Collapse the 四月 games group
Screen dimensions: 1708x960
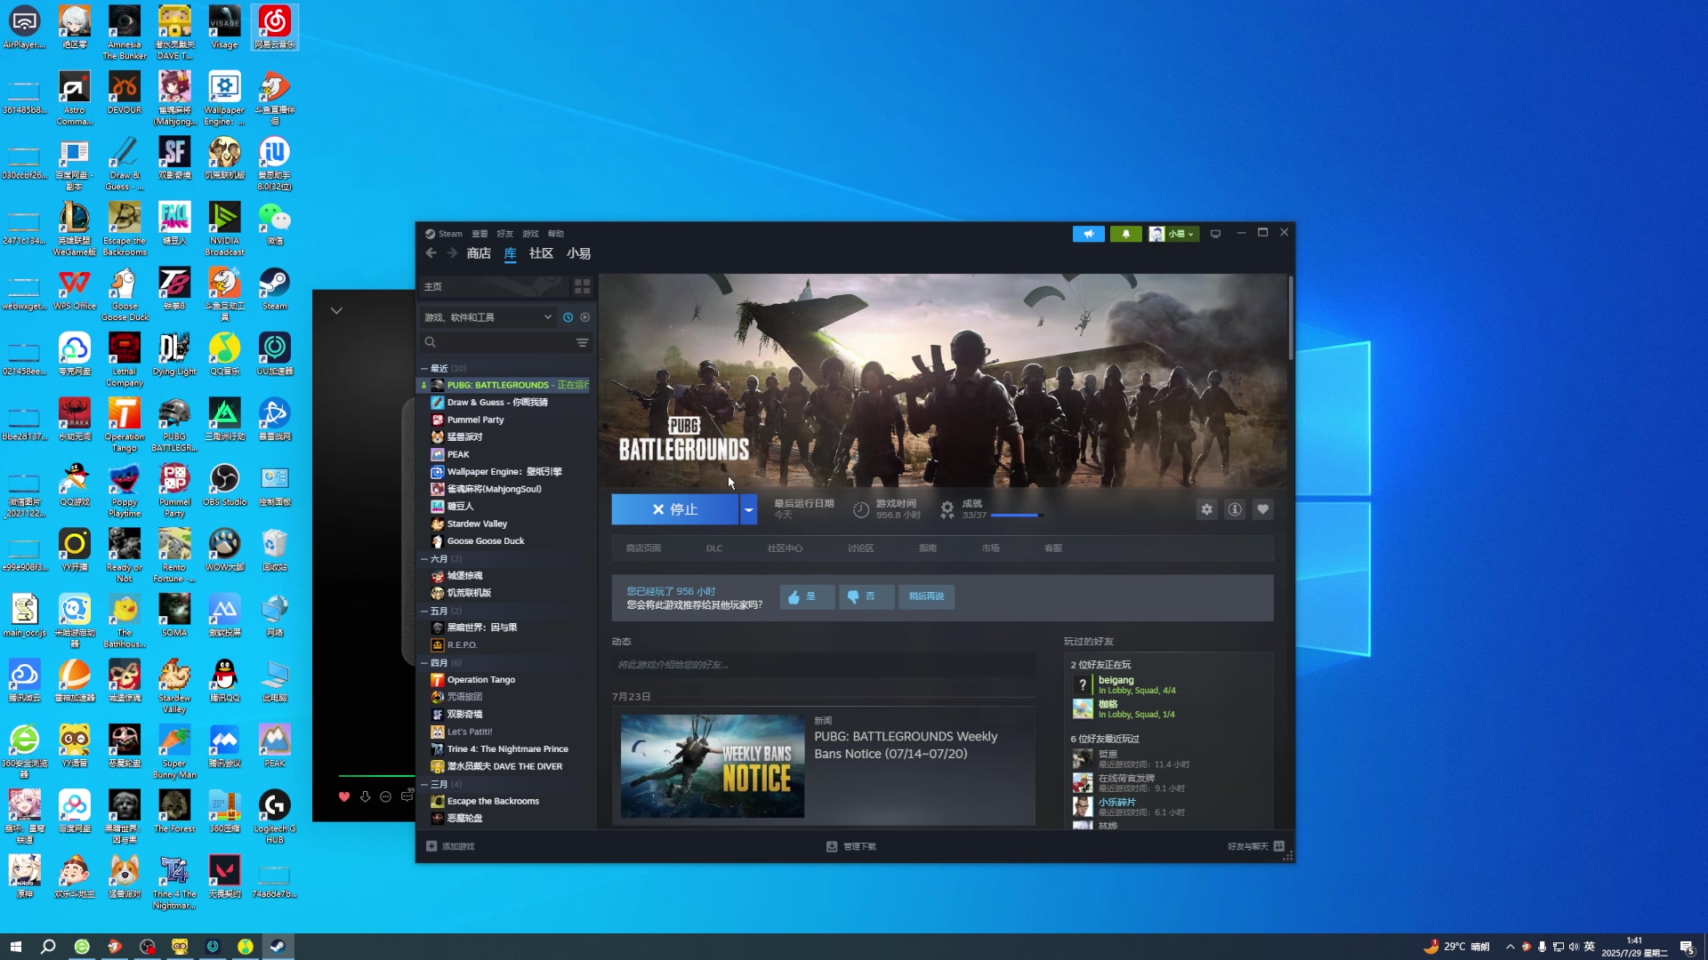[424, 663]
